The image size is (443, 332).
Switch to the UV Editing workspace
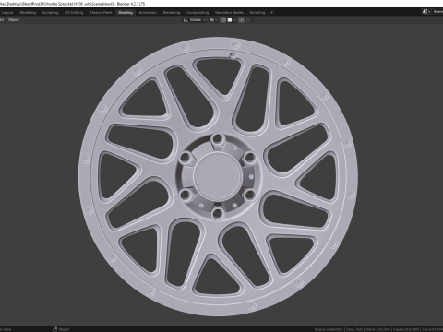pyautogui.click(x=74, y=13)
